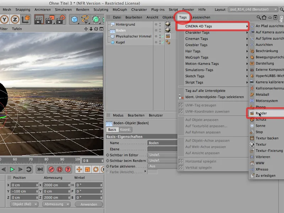Click the viewport rotate icon
This screenshot has height=213, width=284.
[x=96, y=29]
